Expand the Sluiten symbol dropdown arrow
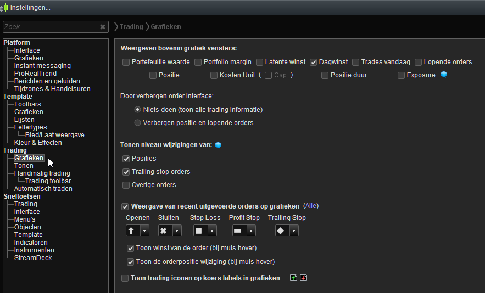 tap(176, 231)
